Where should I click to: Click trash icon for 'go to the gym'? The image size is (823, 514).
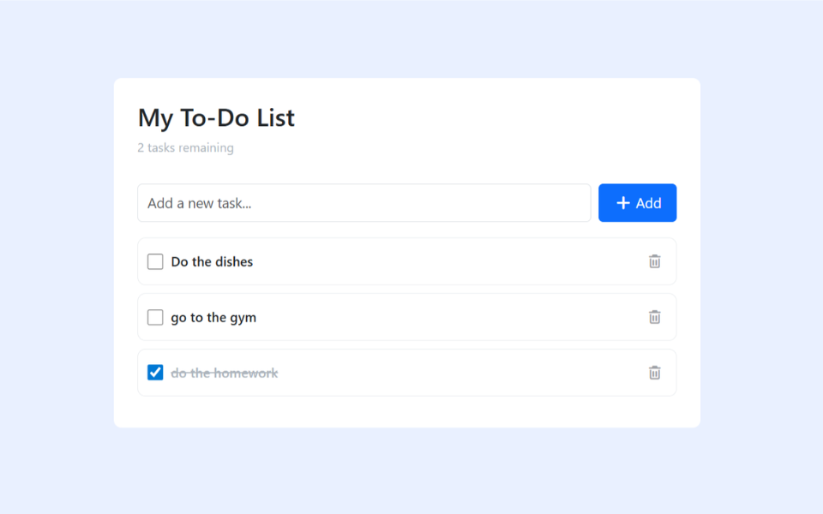[x=654, y=317]
